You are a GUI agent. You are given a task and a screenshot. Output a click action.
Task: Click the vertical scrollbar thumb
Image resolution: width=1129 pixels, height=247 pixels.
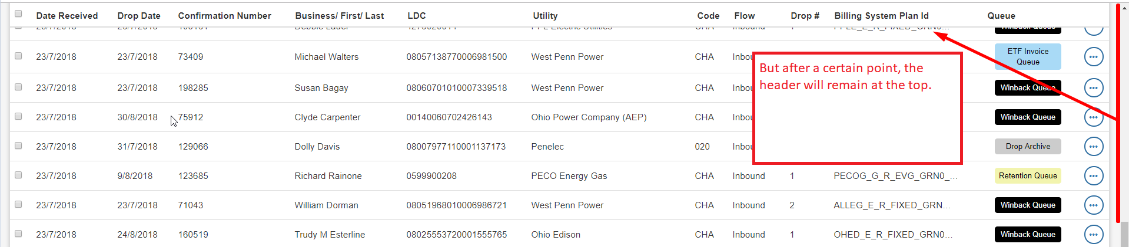[x=1124, y=234]
